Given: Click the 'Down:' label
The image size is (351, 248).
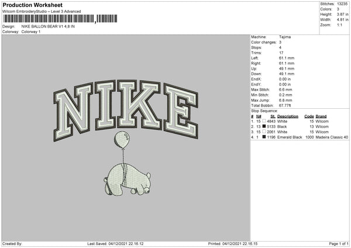Looking at the screenshot, I should point(256,74).
